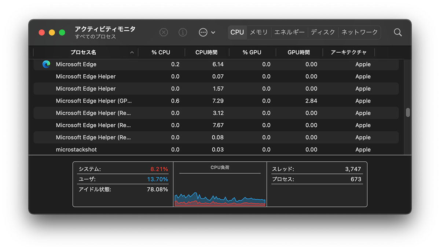The width and height of the screenshot is (440, 247).
Task: Open the エネルギー tab
Action: (289, 32)
